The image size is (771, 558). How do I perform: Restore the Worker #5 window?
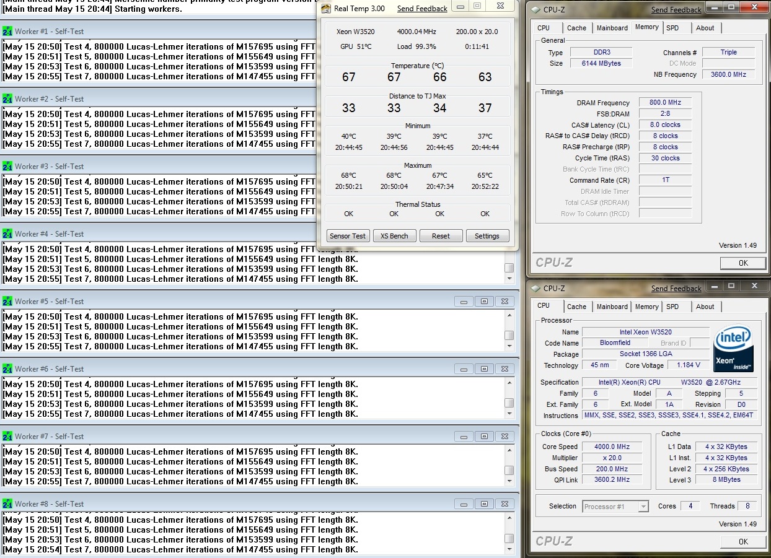click(x=484, y=301)
